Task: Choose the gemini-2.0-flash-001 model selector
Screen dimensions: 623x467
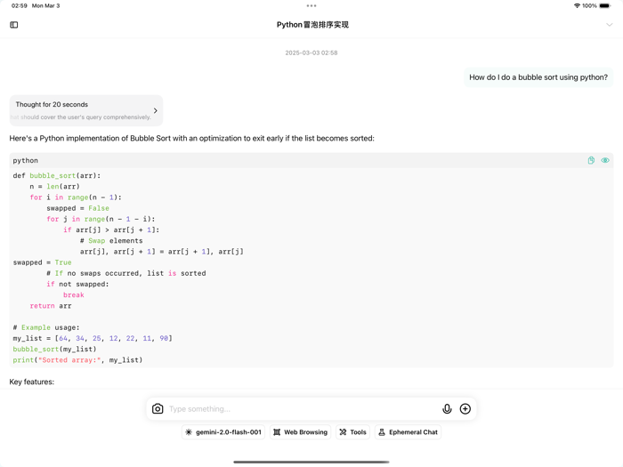Action: [x=223, y=432]
